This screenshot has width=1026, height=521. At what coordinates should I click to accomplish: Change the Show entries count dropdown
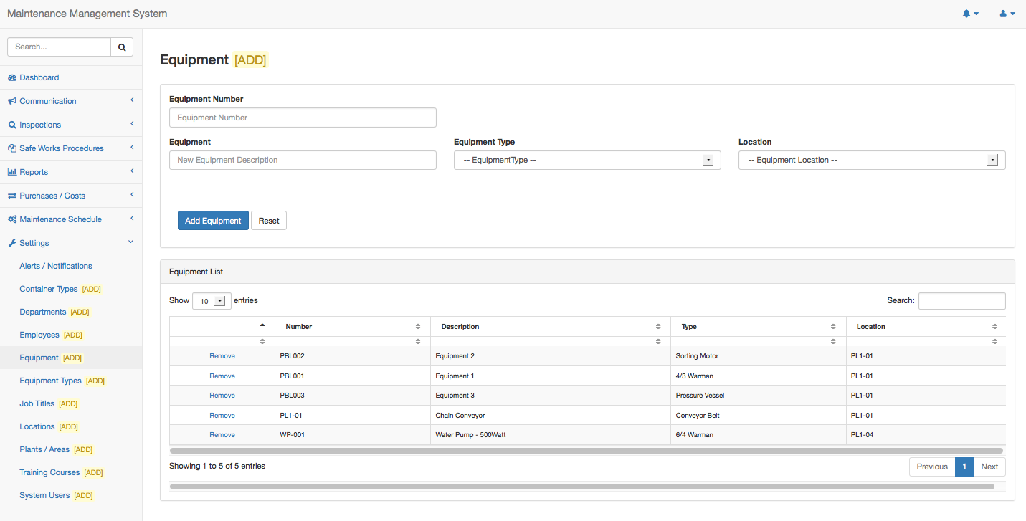(212, 301)
